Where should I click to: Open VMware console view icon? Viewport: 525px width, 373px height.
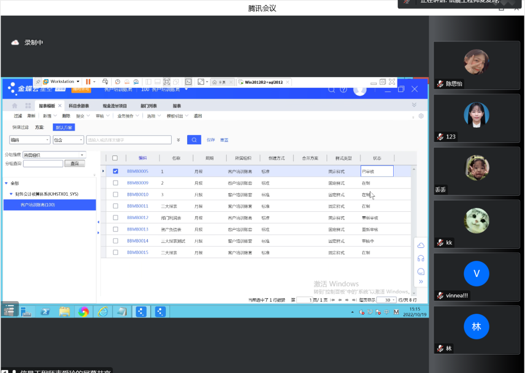point(189,82)
